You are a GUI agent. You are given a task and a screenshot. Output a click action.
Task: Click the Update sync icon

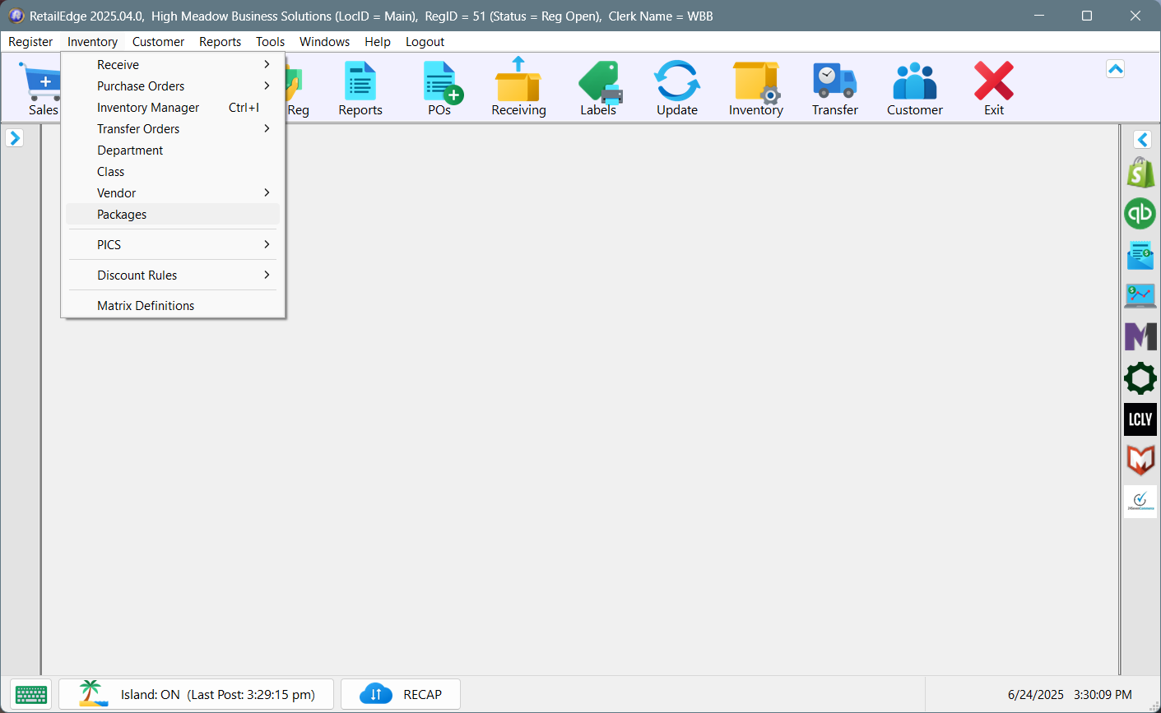point(677,88)
